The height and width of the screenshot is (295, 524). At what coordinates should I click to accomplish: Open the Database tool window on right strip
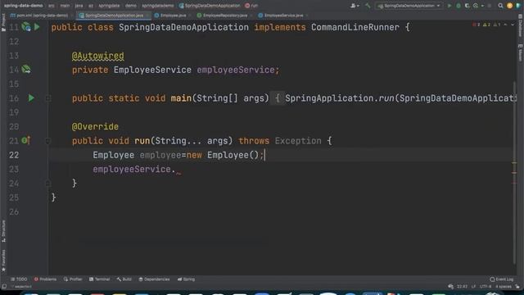point(521,25)
